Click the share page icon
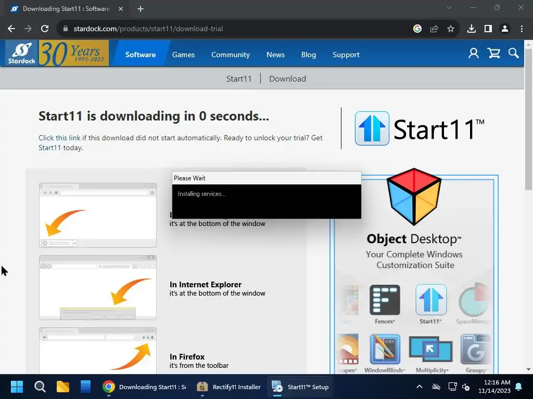The width and height of the screenshot is (533, 399). click(434, 29)
